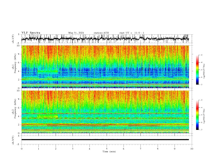Click the "-7" label on ch.1 colorbar
Viewport: 216px width, 167px height.
point(201,85)
